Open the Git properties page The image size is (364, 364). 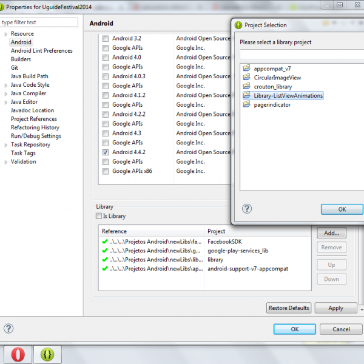click(x=15, y=68)
